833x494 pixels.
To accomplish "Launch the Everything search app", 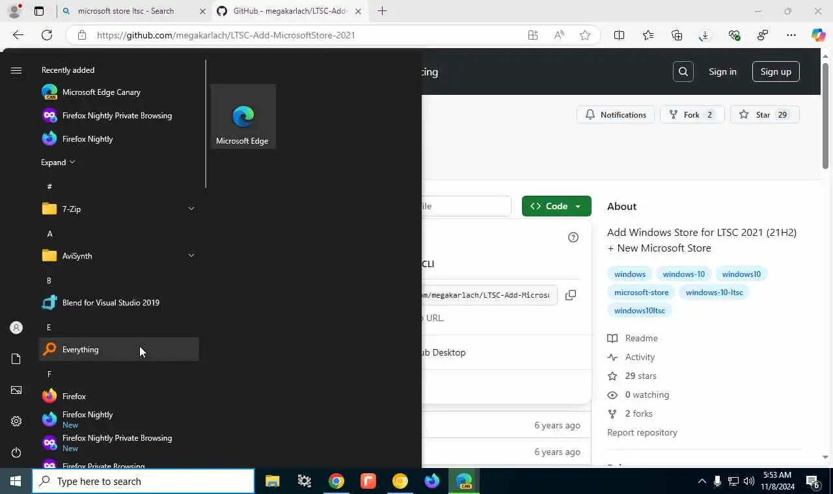I will point(119,350).
